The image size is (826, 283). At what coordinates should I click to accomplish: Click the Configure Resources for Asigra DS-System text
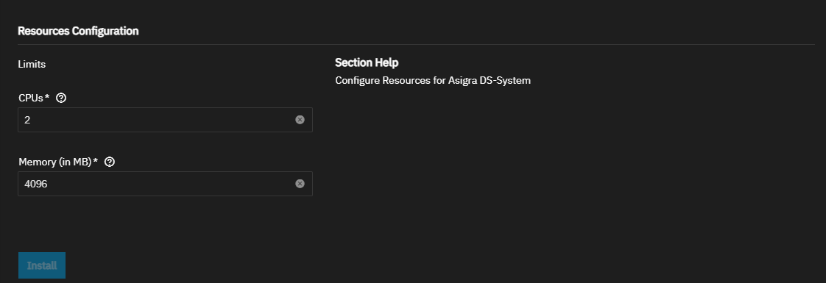click(x=432, y=81)
